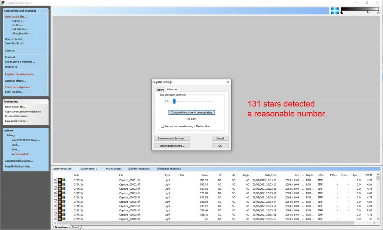
Task: Click Check above a threshold
Action: pyautogui.click(x=20, y=62)
